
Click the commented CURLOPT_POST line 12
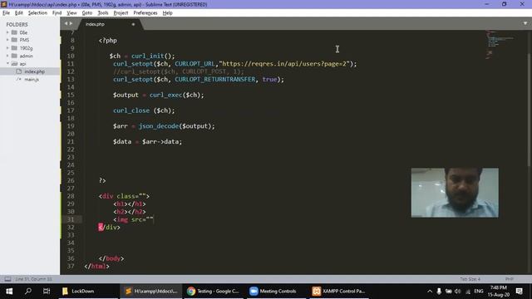click(179, 71)
